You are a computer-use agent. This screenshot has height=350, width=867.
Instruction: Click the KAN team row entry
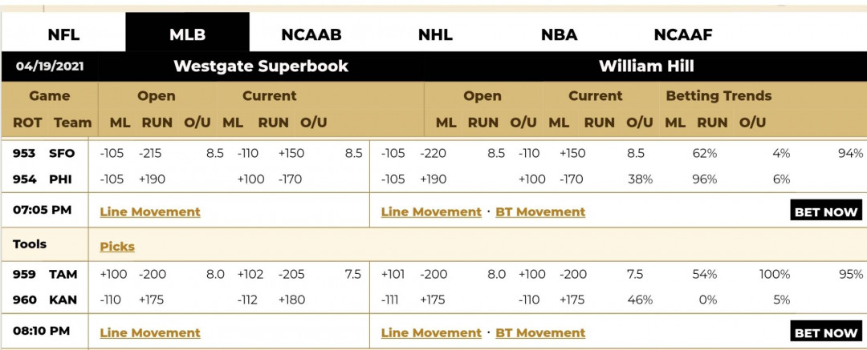pos(63,300)
